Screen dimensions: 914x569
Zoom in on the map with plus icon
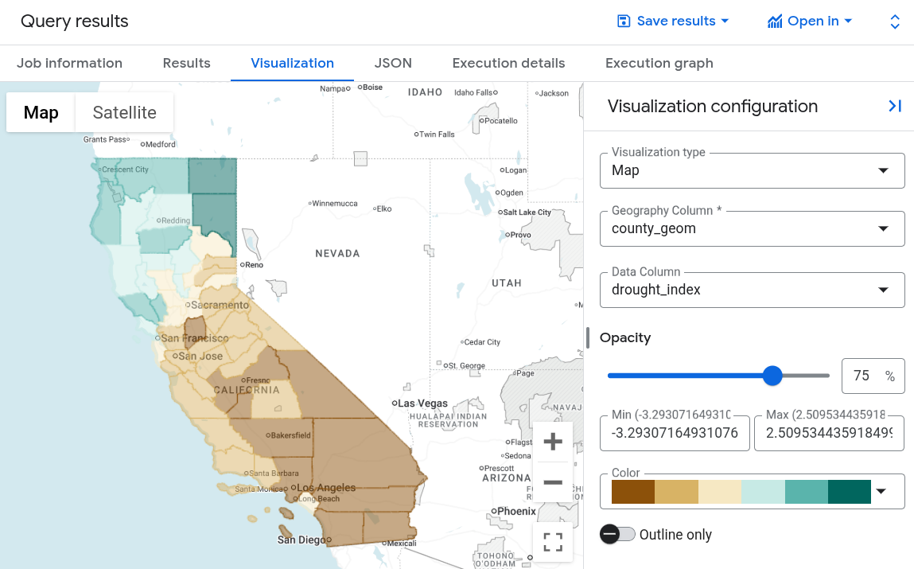pos(552,441)
